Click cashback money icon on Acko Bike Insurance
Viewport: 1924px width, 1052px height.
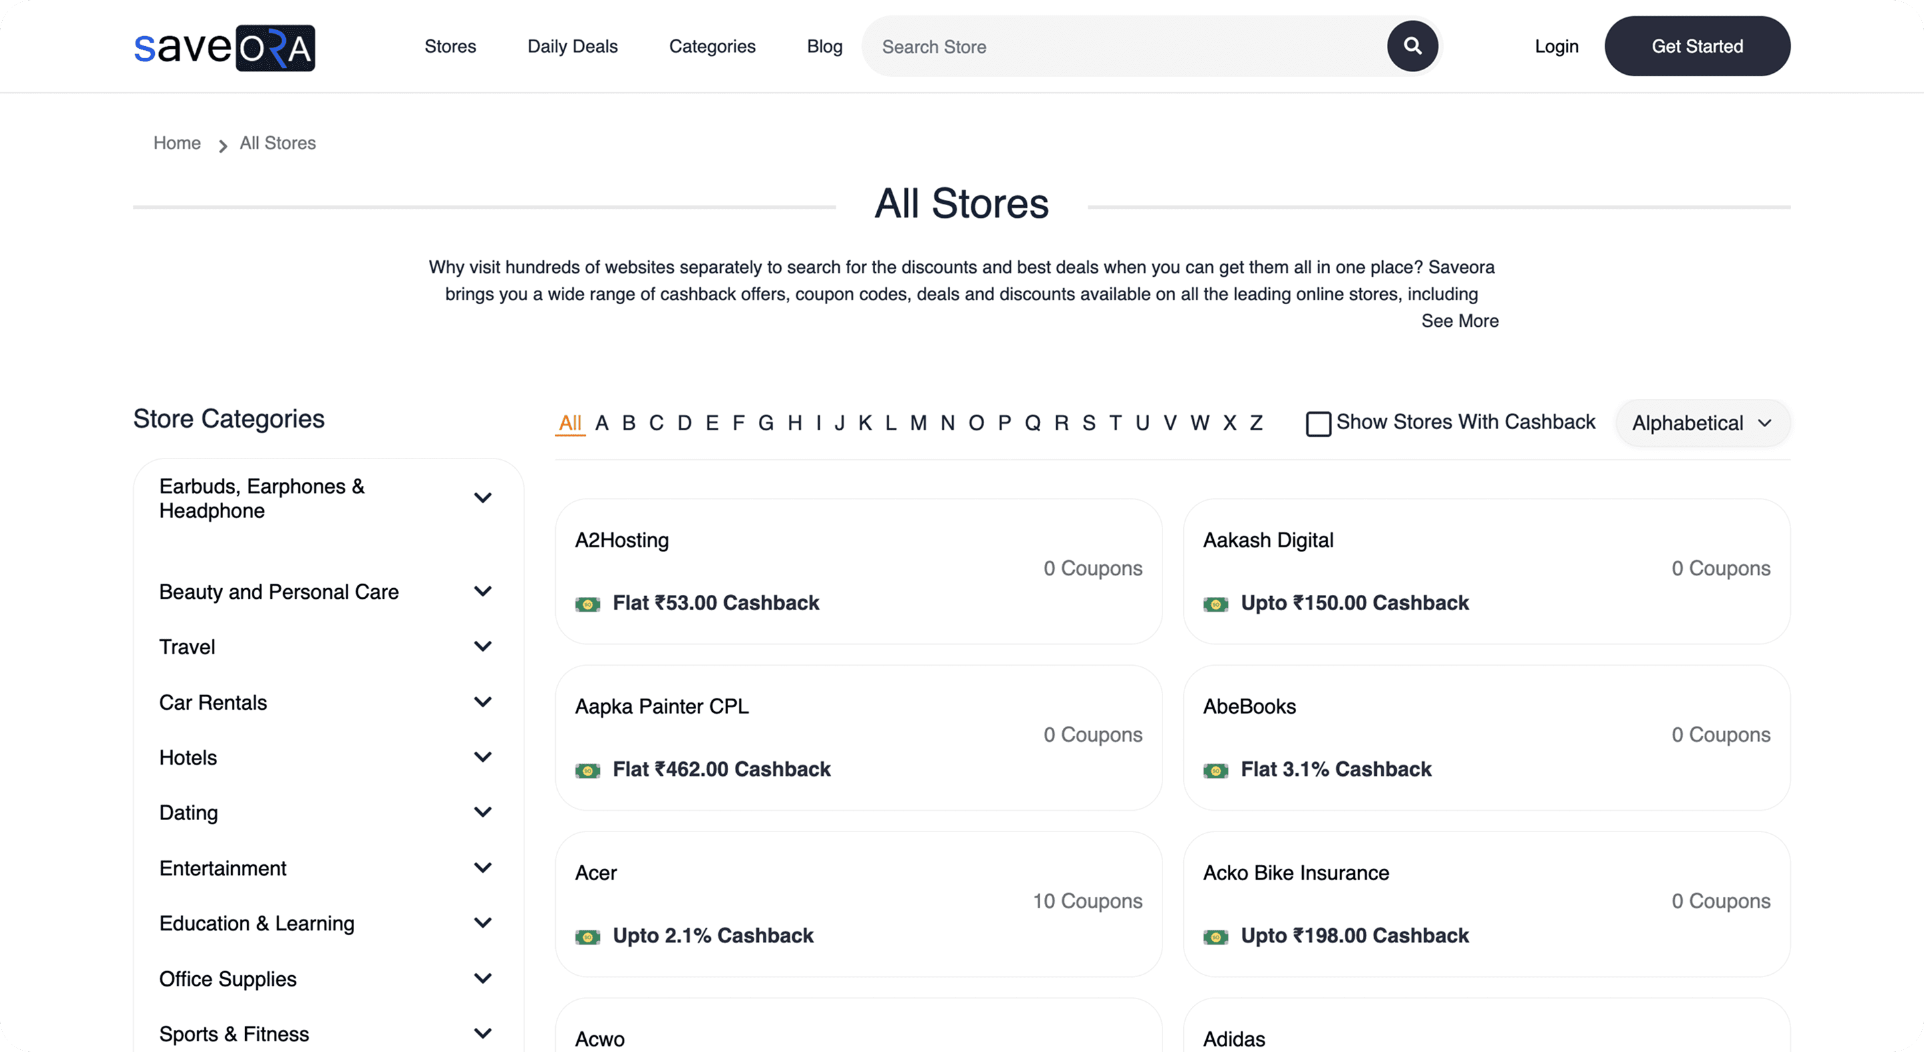(1215, 936)
